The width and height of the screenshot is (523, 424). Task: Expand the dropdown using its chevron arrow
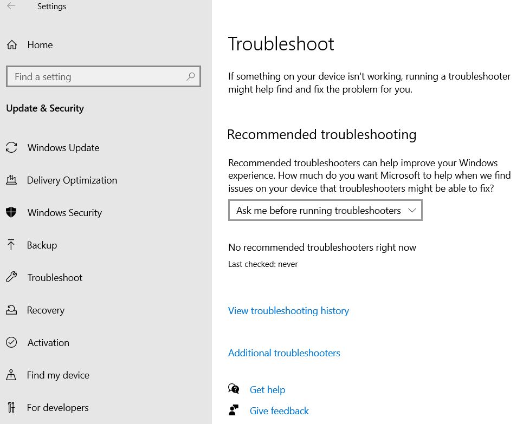412,210
